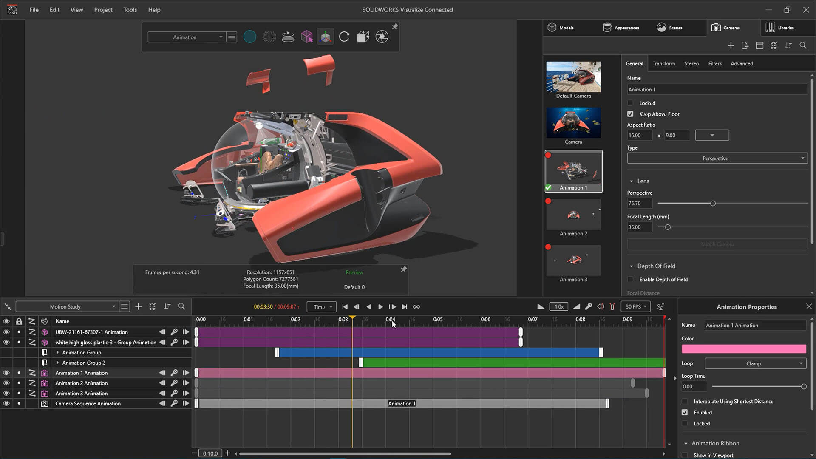Toggle visibility of Camera Sequence Animation track
Image resolution: width=816 pixels, height=459 pixels.
[x=6, y=403]
